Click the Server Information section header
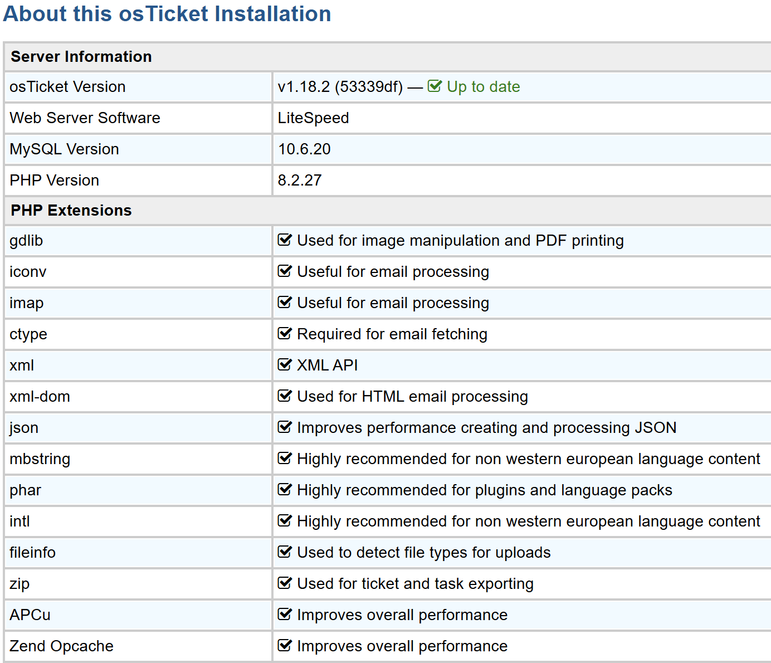Viewport: 771px width, 663px height. tap(81, 57)
